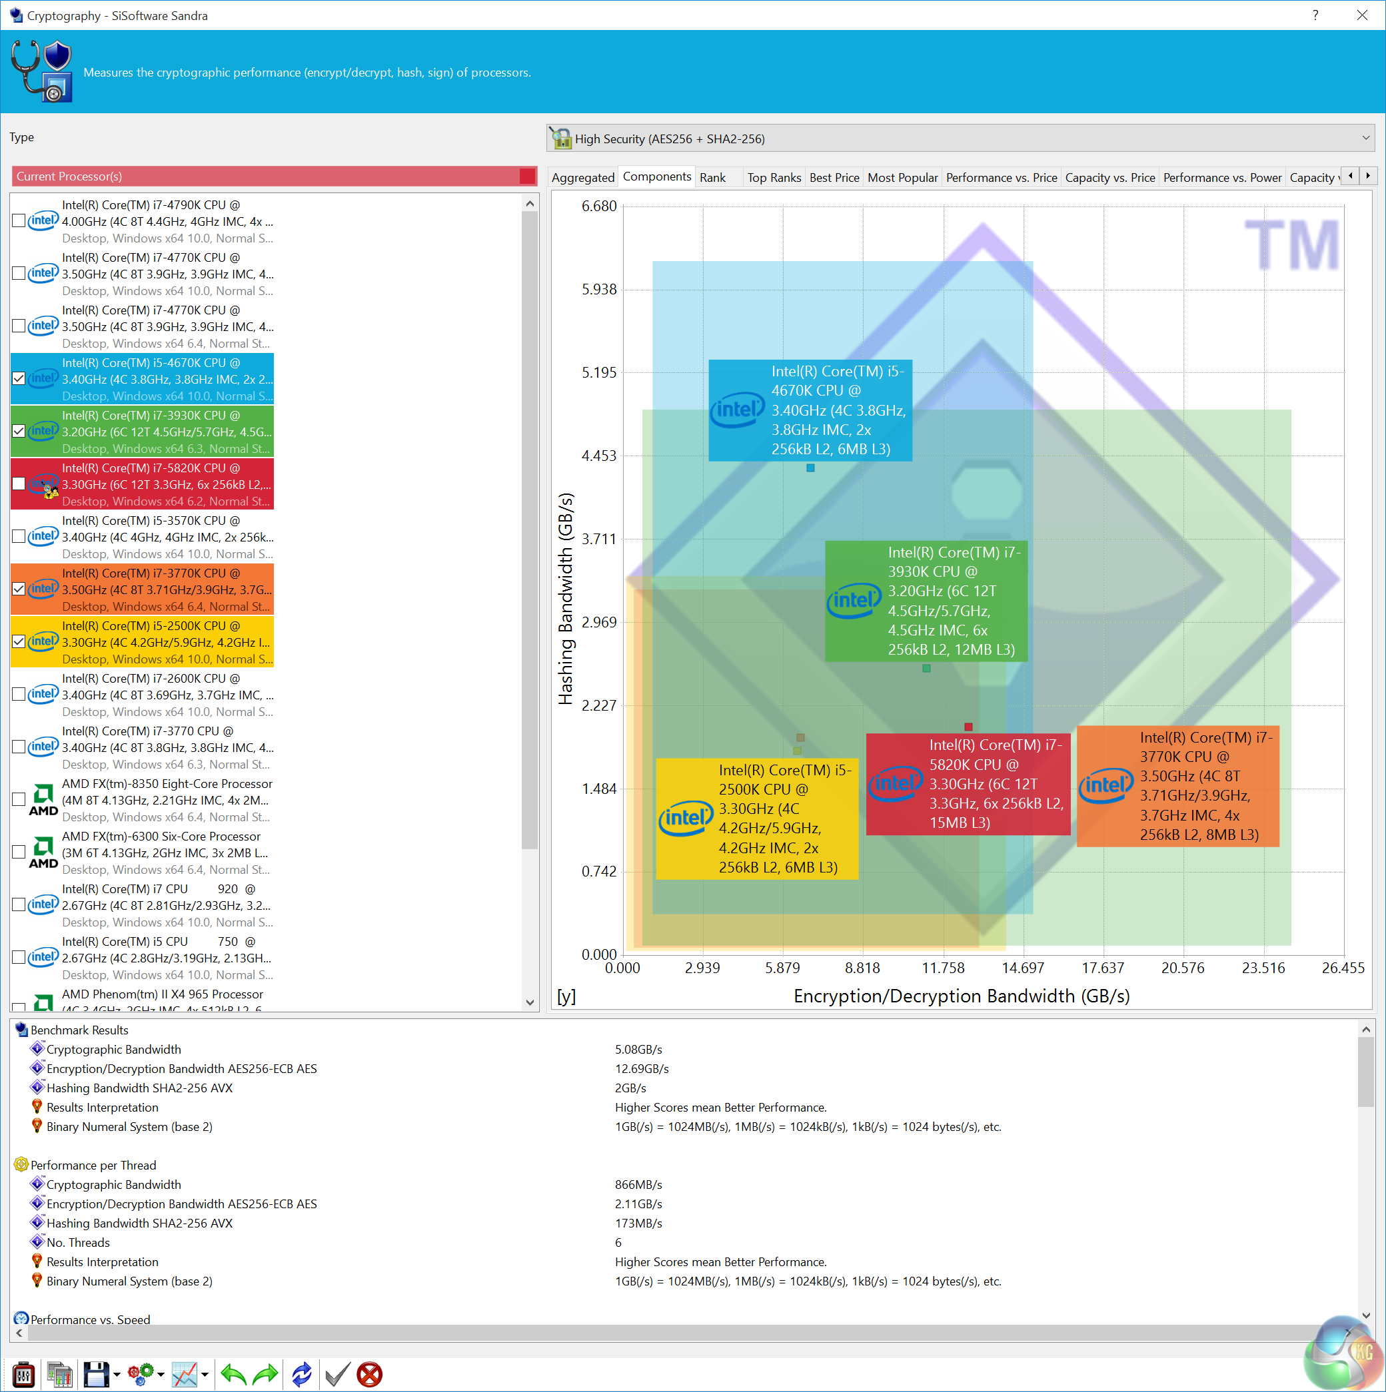
Task: Switch to the Aggregated tab
Action: [x=582, y=178]
